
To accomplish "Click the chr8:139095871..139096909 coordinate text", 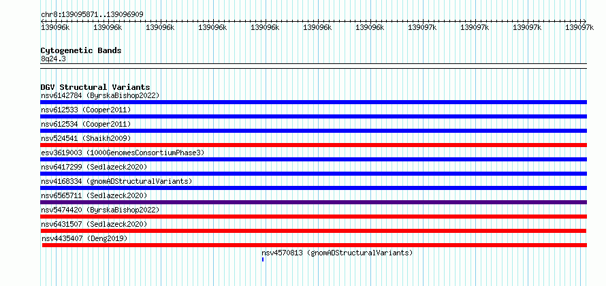I will [92, 14].
